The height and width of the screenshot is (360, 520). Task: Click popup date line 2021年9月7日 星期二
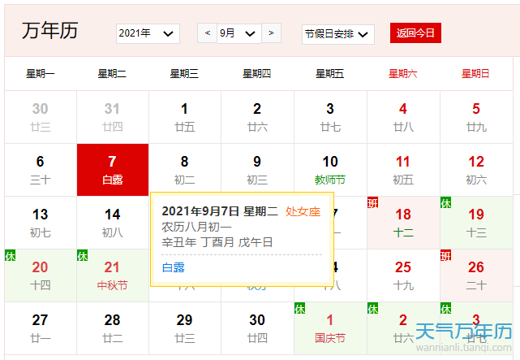[x=220, y=211]
